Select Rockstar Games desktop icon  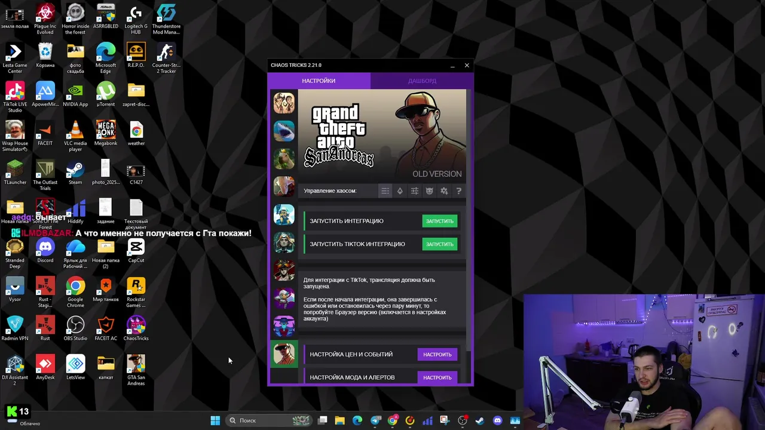136,292
